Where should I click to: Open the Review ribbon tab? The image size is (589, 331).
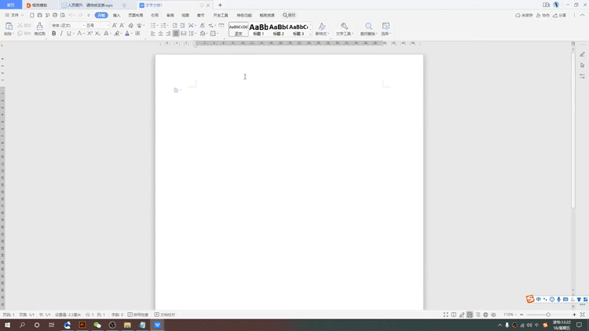point(170,16)
